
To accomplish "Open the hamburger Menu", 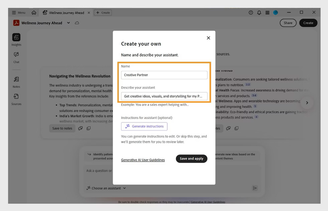I will tap(19, 13).
